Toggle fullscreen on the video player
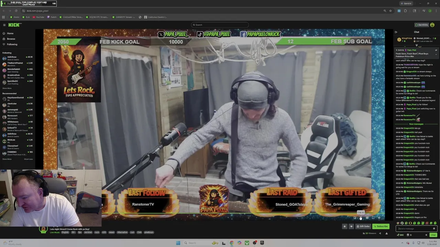 pos(373,218)
